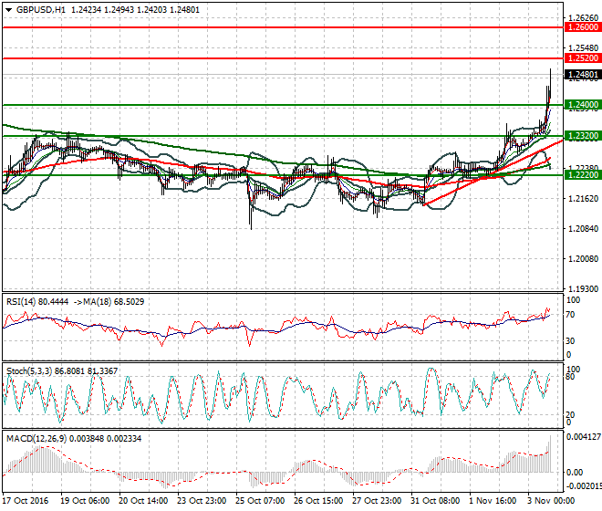The image size is (602, 511).
Task: Click the red 1.26000 price level label
Action: pos(583,27)
